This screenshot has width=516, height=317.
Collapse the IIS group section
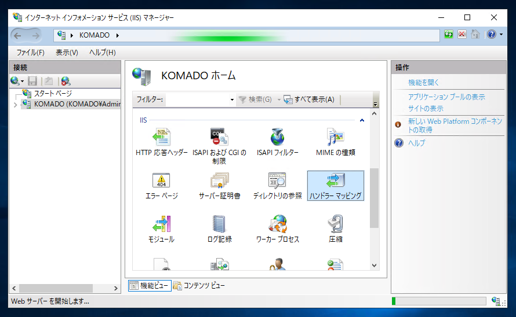[x=362, y=120]
